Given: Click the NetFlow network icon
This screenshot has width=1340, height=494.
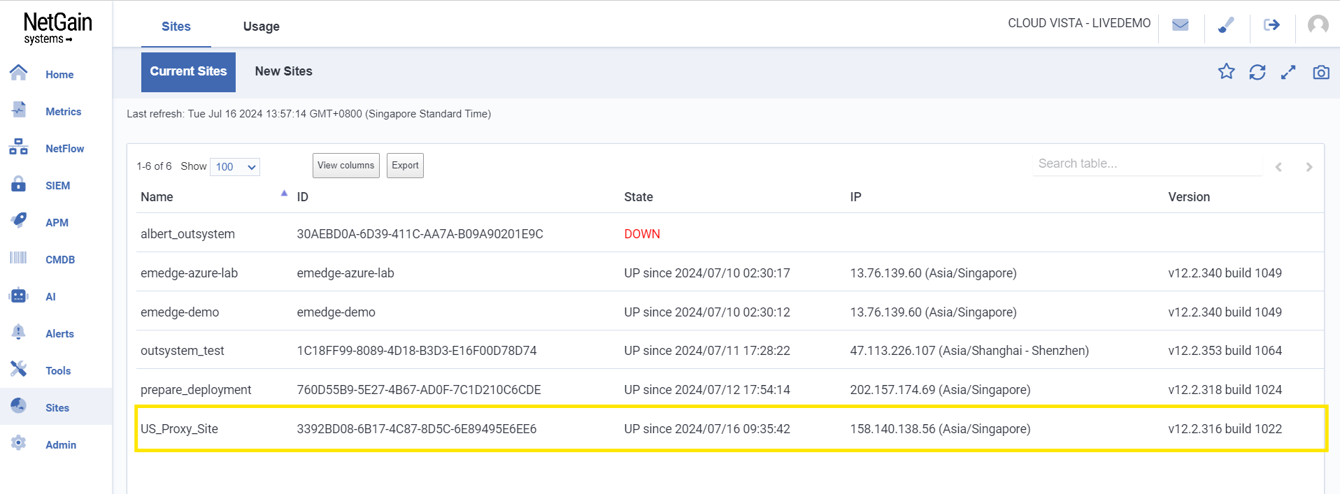Looking at the screenshot, I should coord(19,147).
